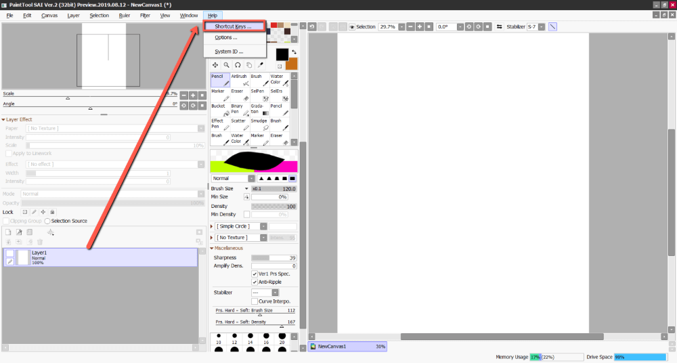
Task: Pick the Bucket fill tool
Action: (x=220, y=109)
